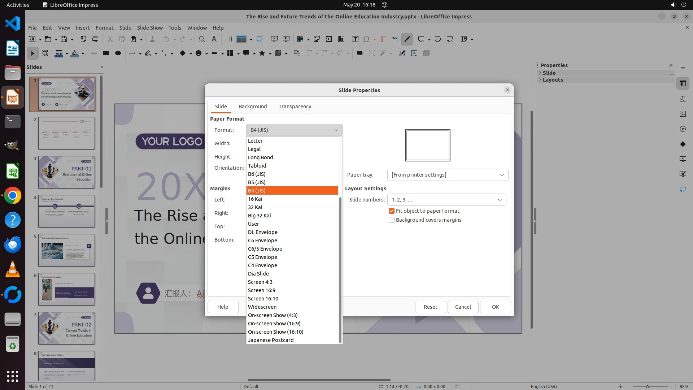
Task: Select slide 3 thumbnail PART-01
Action: [x=67, y=172]
